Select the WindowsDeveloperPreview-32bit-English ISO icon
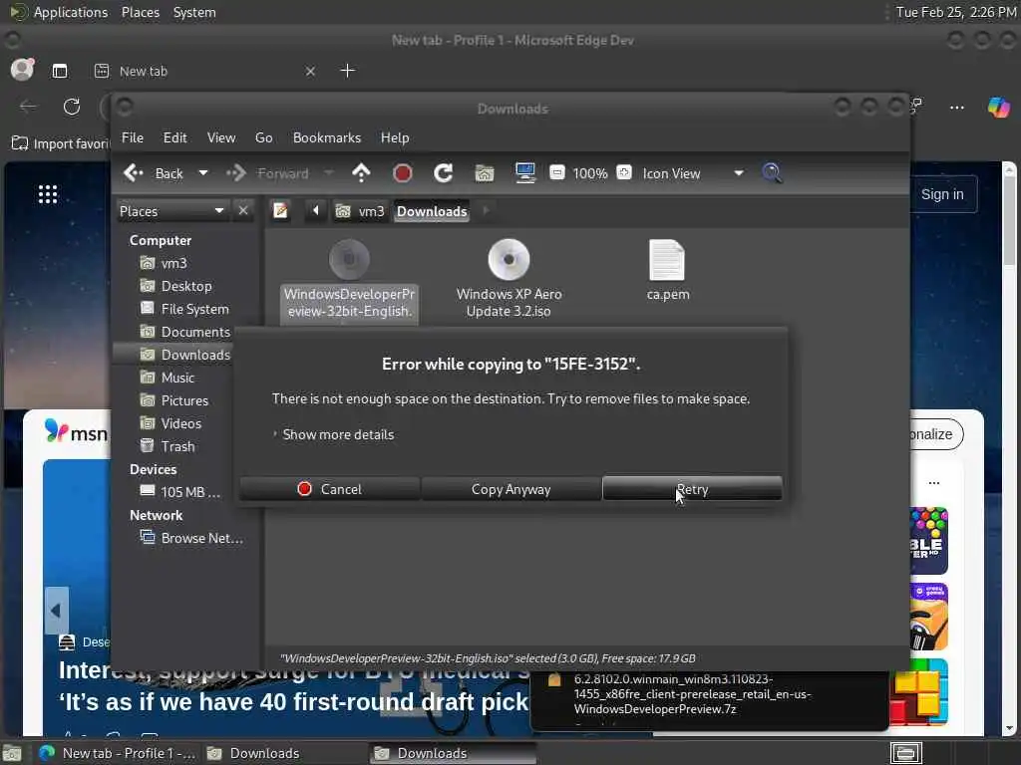The width and height of the screenshot is (1021, 765). point(349,260)
